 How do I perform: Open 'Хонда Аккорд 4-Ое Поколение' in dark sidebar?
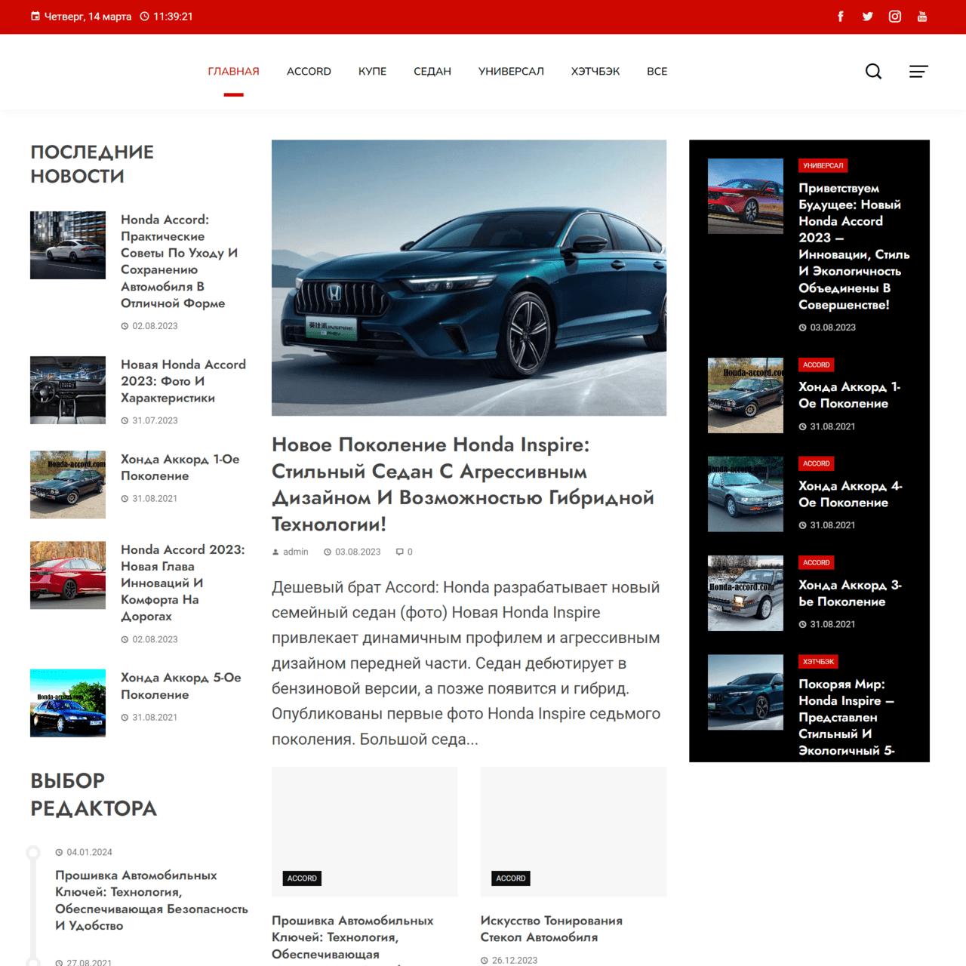pos(851,494)
